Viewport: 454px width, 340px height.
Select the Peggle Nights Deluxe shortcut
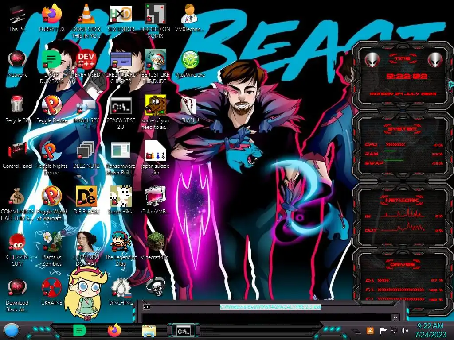pyautogui.click(x=51, y=158)
